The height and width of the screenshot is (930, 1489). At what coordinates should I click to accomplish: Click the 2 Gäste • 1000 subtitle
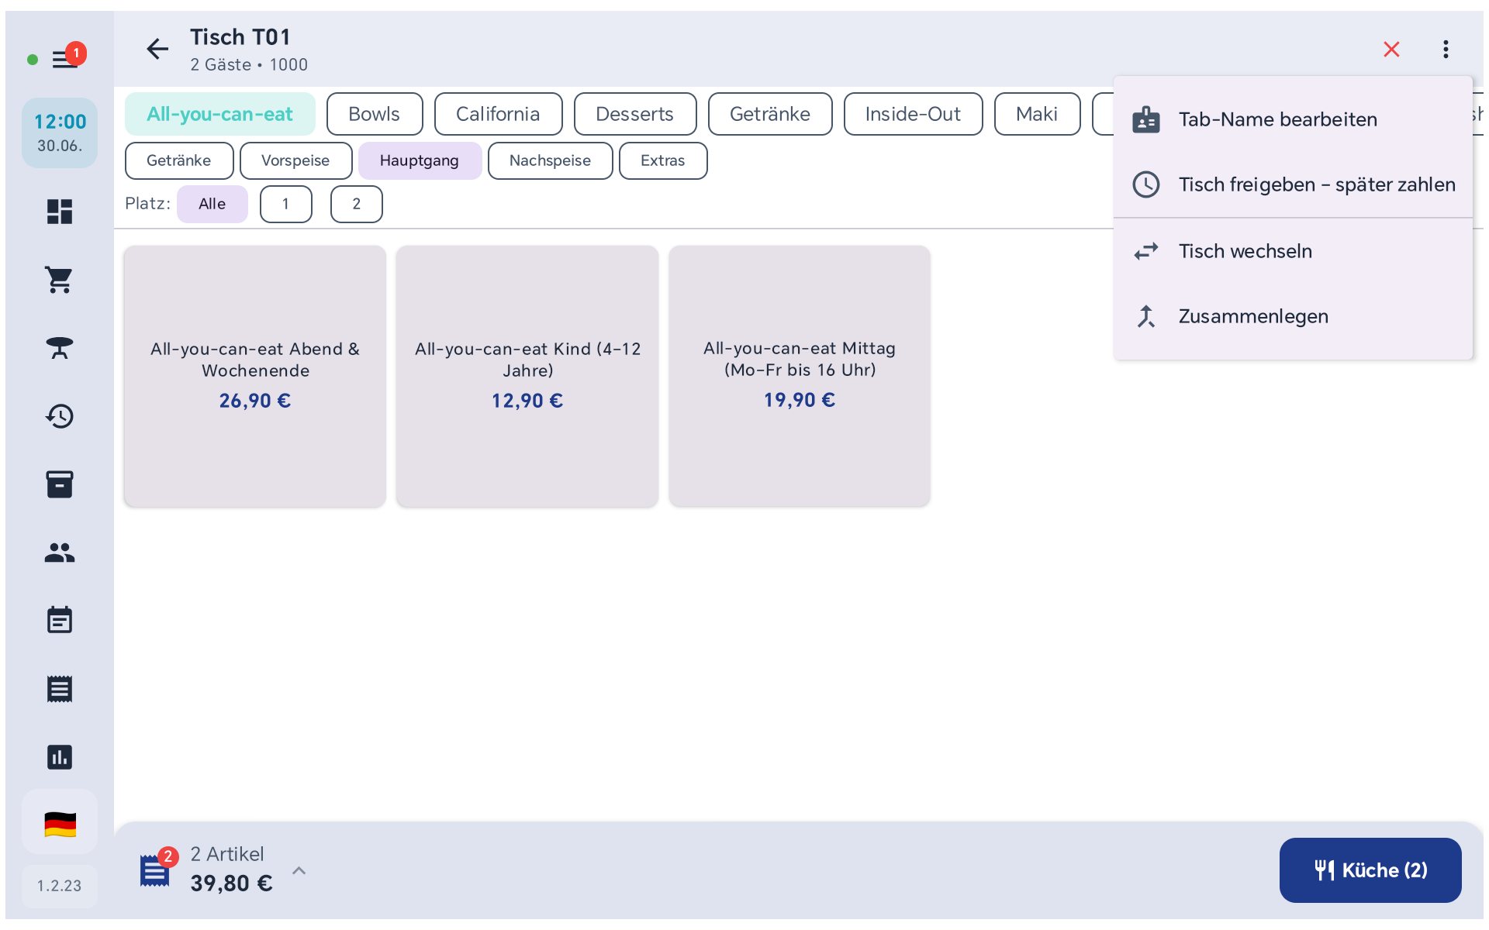point(249,65)
